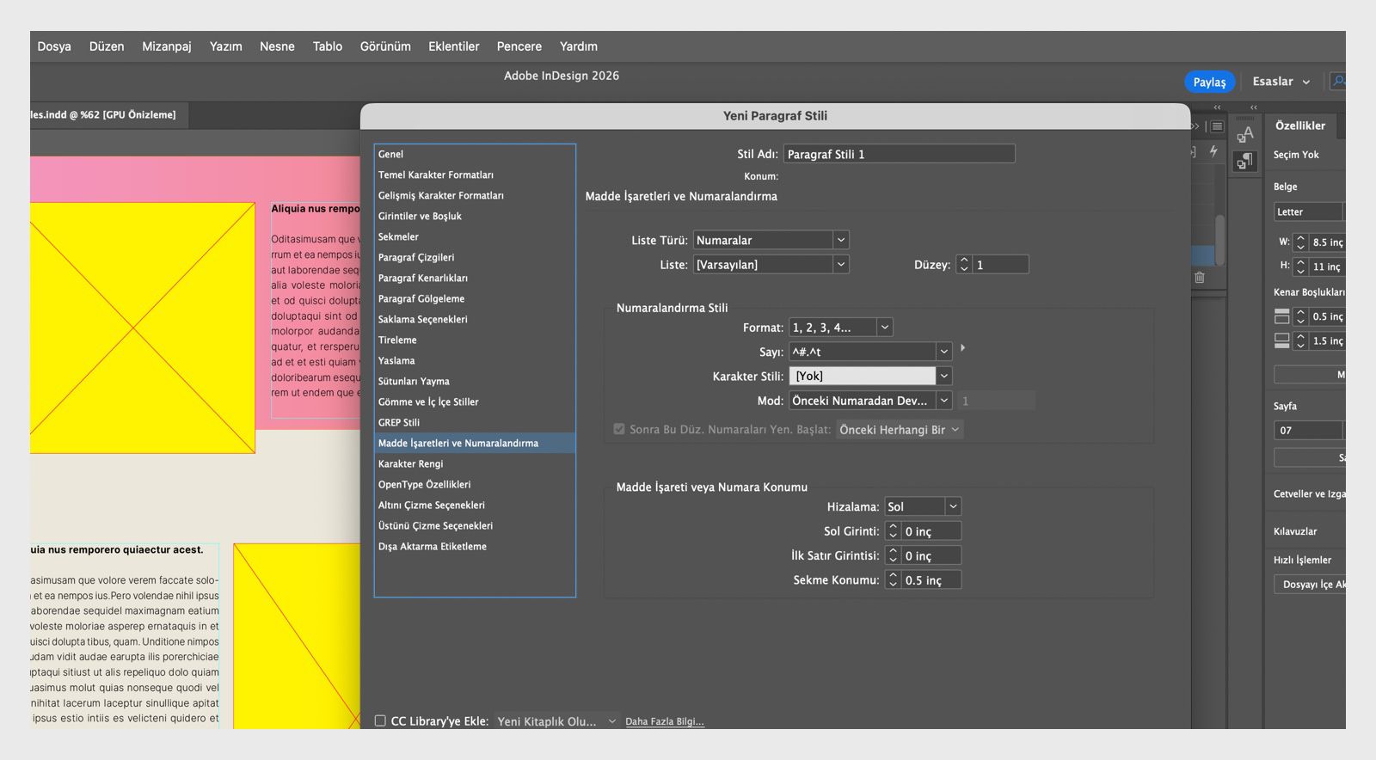This screenshot has width=1376, height=760.
Task: Open the Önceki Herhangi Bir dropdown
Action: coord(900,430)
